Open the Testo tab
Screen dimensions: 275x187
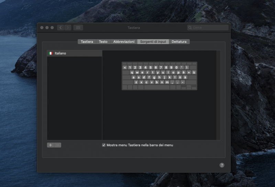pyautogui.click(x=103, y=42)
